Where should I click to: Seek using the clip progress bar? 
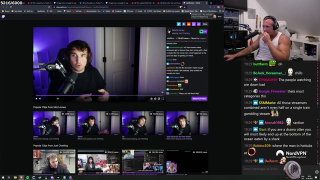(x=99, y=95)
